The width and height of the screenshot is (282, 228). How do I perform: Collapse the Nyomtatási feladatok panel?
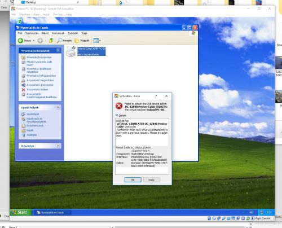click(x=58, y=50)
